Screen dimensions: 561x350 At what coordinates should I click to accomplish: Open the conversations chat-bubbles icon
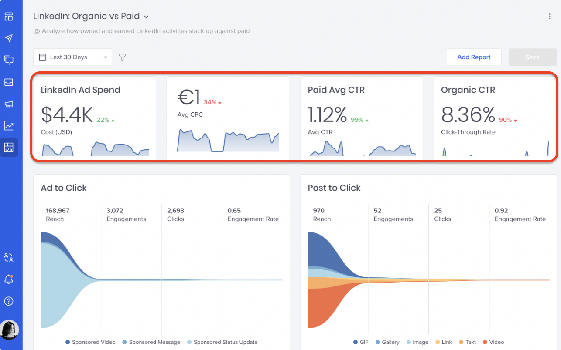[x=9, y=60]
